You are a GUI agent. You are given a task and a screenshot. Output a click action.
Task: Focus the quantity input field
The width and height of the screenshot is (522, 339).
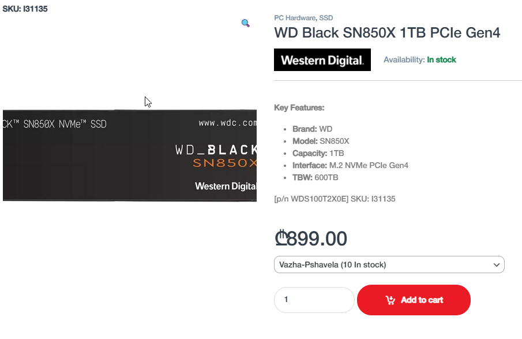tap(314, 300)
